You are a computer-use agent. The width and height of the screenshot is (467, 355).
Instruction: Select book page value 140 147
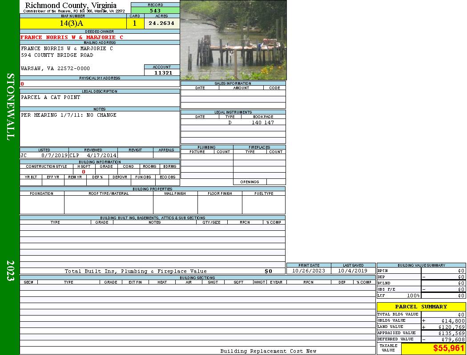coord(263,122)
